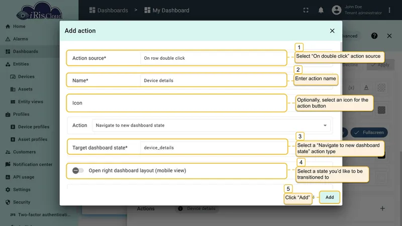Open Asset profiles sidebar entry

pos(33,140)
